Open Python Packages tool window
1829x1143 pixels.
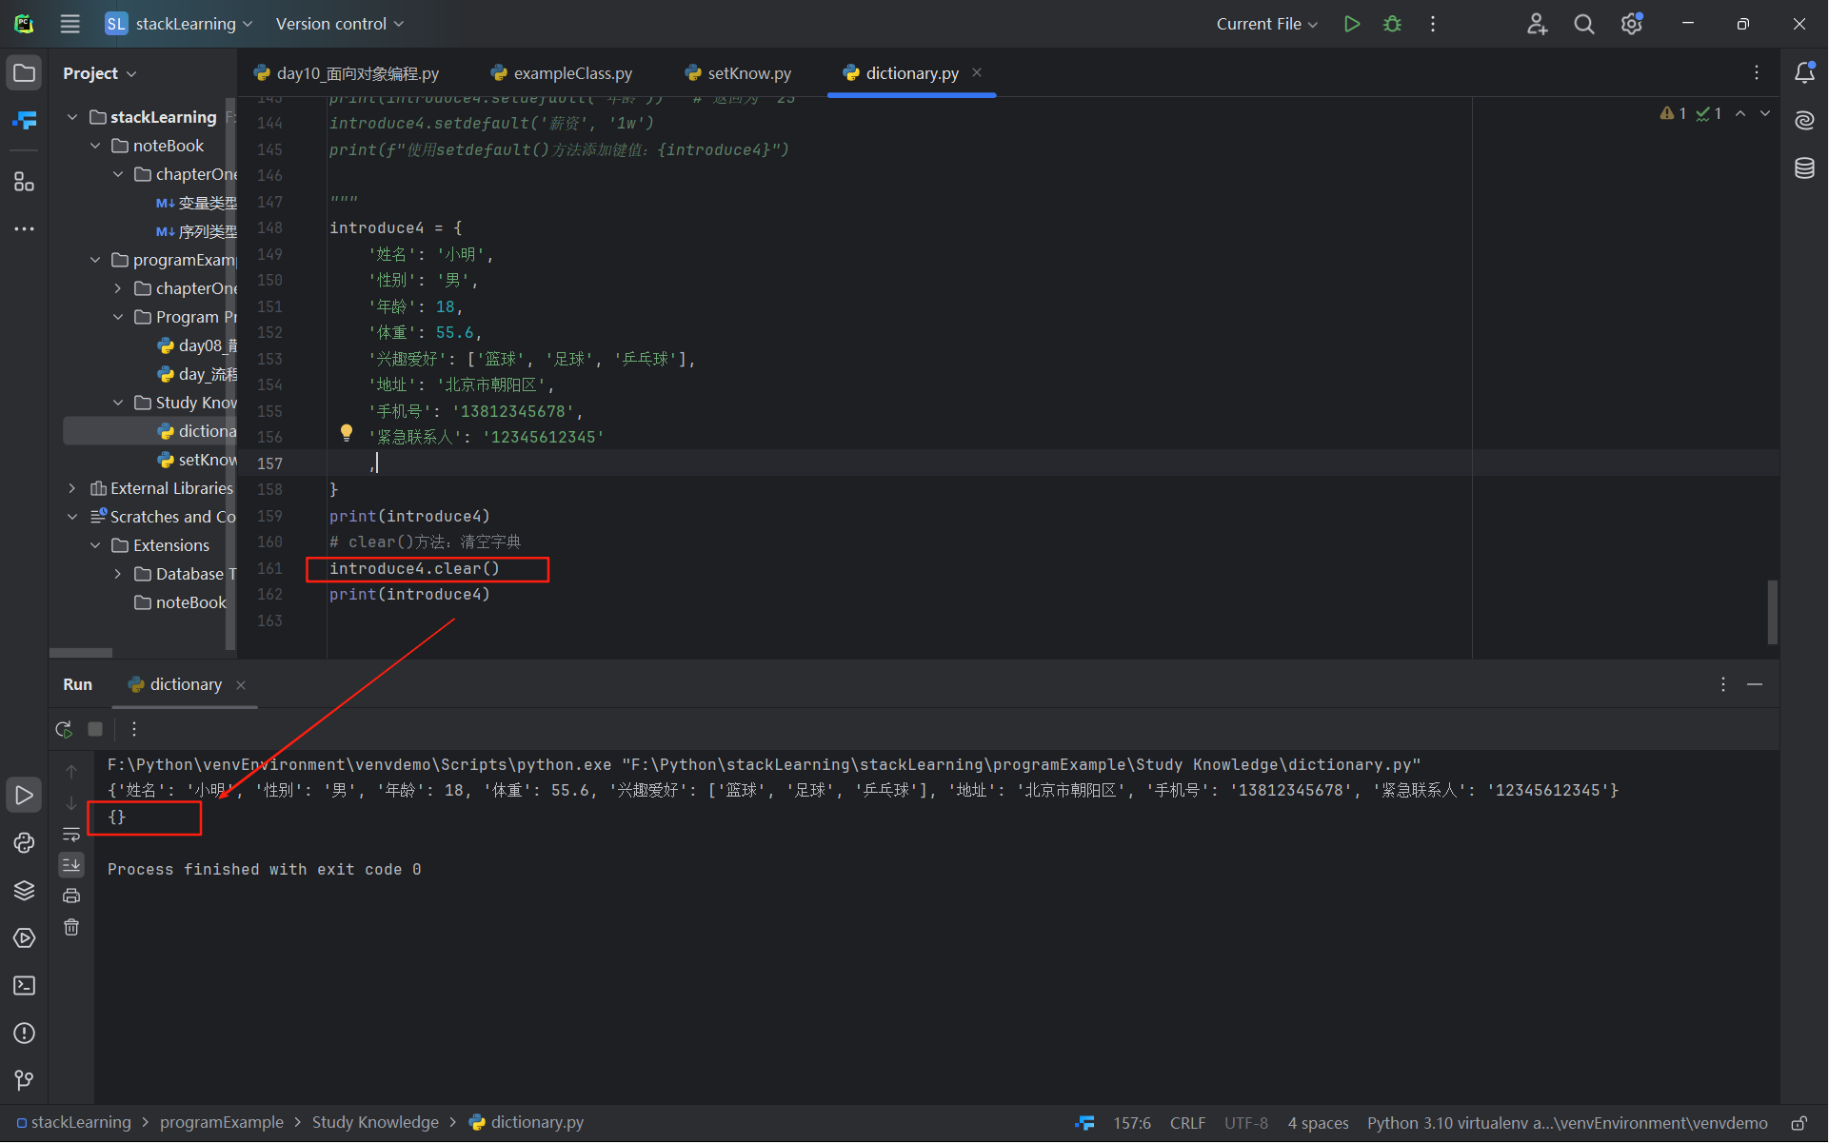pyautogui.click(x=24, y=891)
